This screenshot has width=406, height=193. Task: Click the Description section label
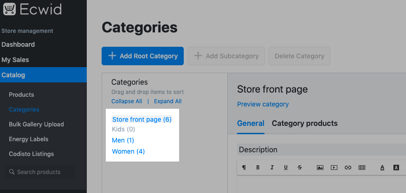click(258, 149)
